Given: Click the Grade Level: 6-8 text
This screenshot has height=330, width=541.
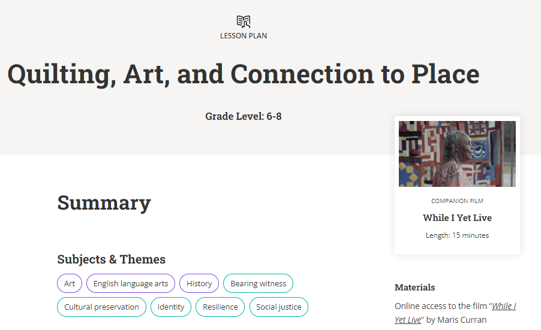Looking at the screenshot, I should [x=244, y=116].
